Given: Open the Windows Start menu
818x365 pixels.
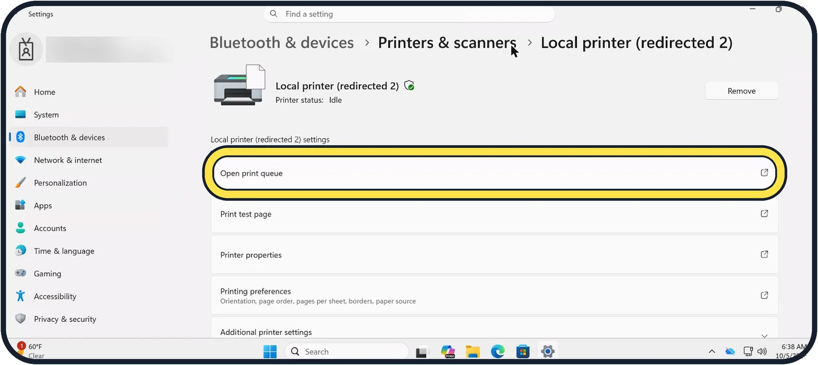Looking at the screenshot, I should (x=270, y=351).
